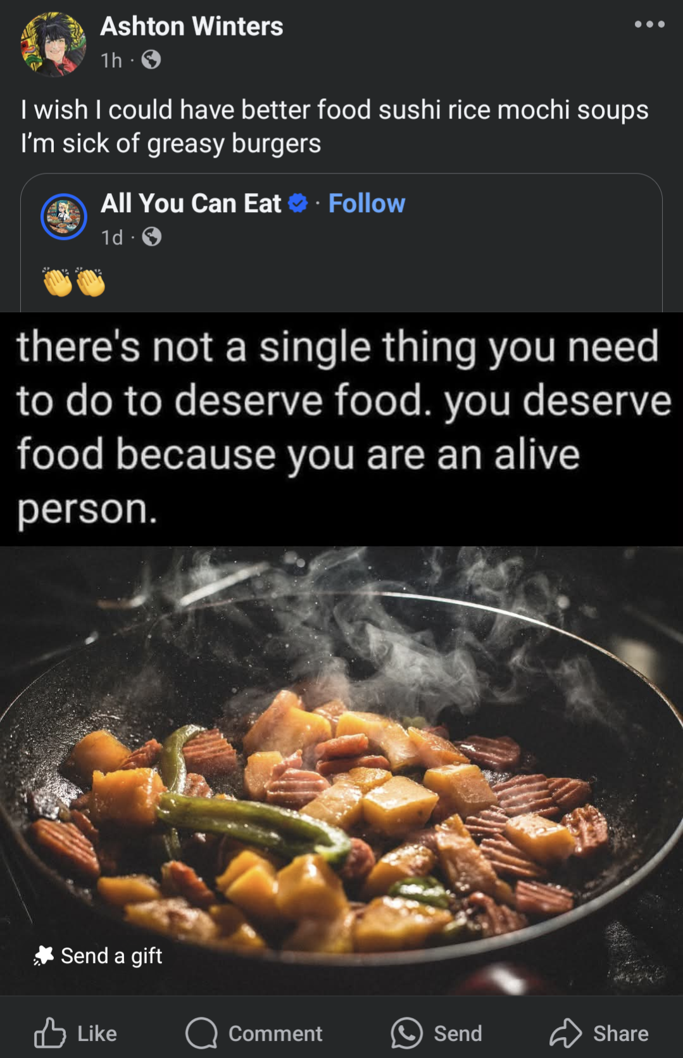Tap the quote text image panel
Image resolution: width=683 pixels, height=1058 pixels.
pos(341,429)
